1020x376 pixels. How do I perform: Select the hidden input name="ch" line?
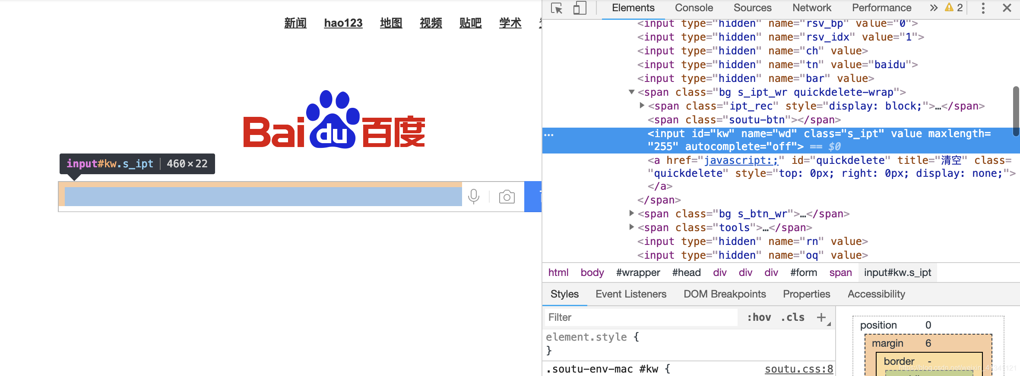[x=752, y=51]
